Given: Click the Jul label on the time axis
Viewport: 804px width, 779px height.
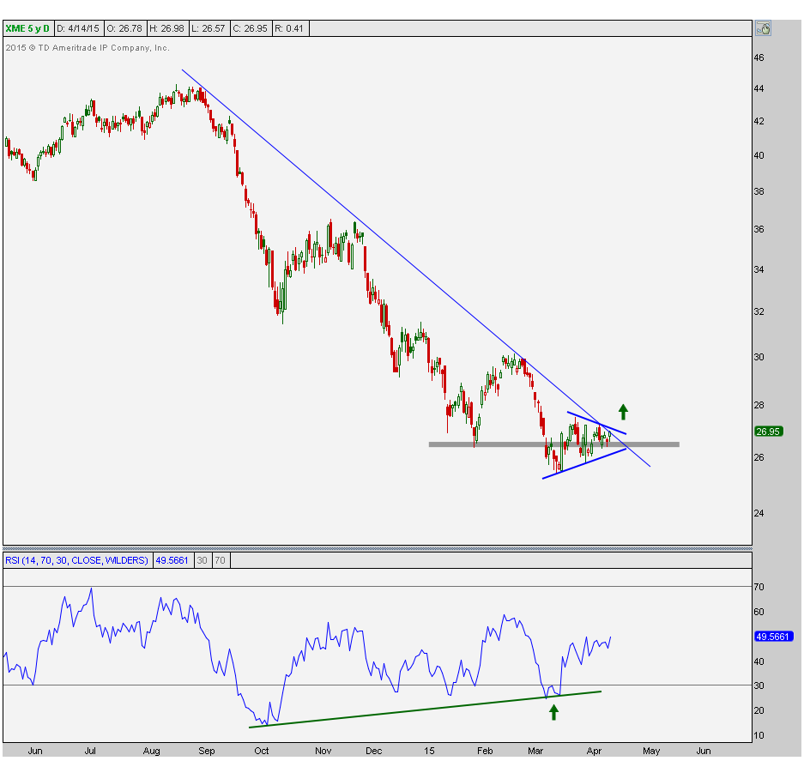Looking at the screenshot, I should [90, 751].
